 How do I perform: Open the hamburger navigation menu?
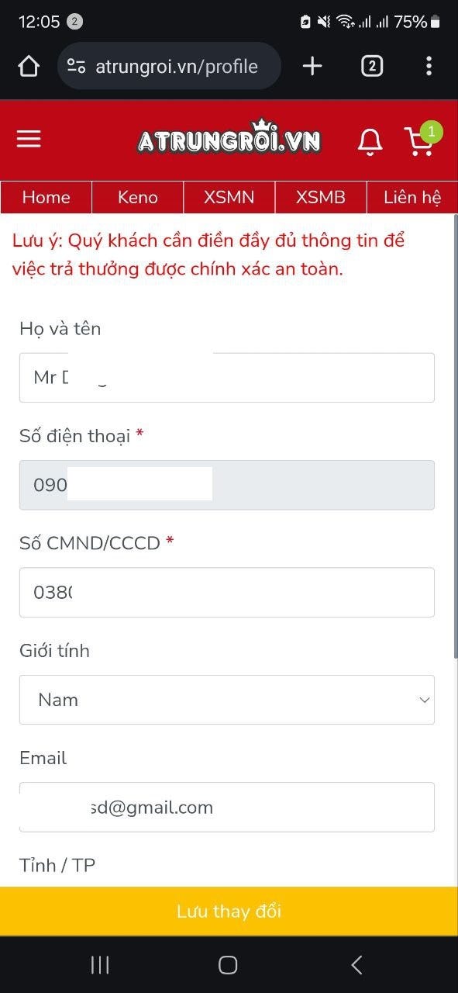29,138
